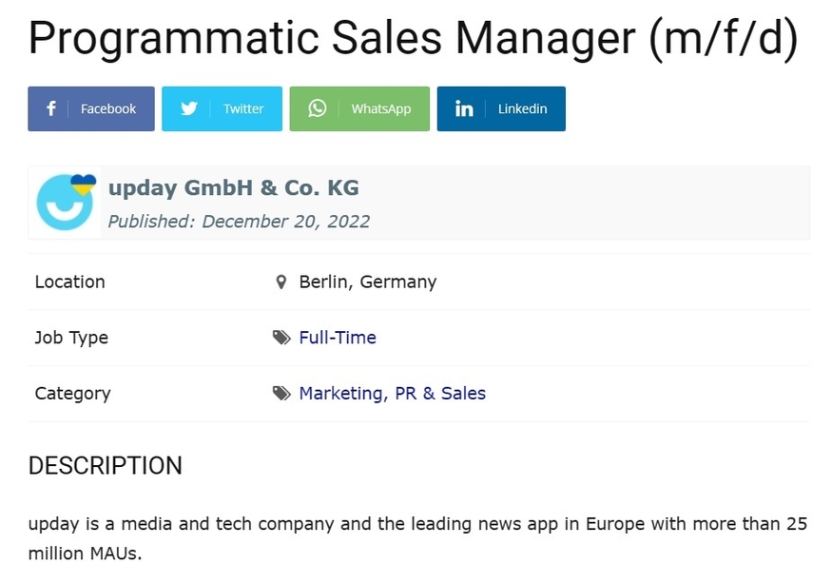Image resolution: width=832 pixels, height=583 pixels.
Task: Click the location pin icon beside Berlin
Action: [x=281, y=282]
